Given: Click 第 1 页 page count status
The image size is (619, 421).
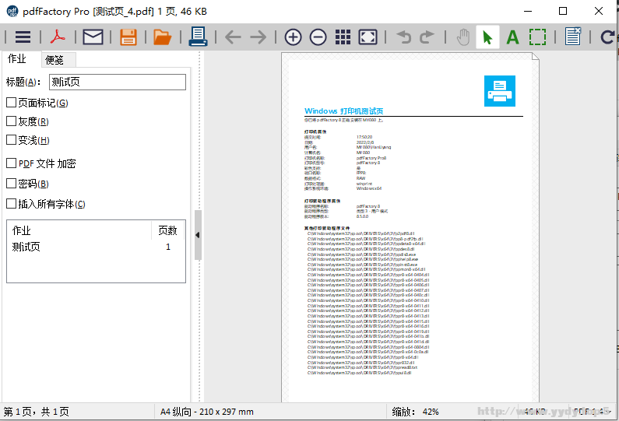Looking at the screenshot, I should [37, 412].
